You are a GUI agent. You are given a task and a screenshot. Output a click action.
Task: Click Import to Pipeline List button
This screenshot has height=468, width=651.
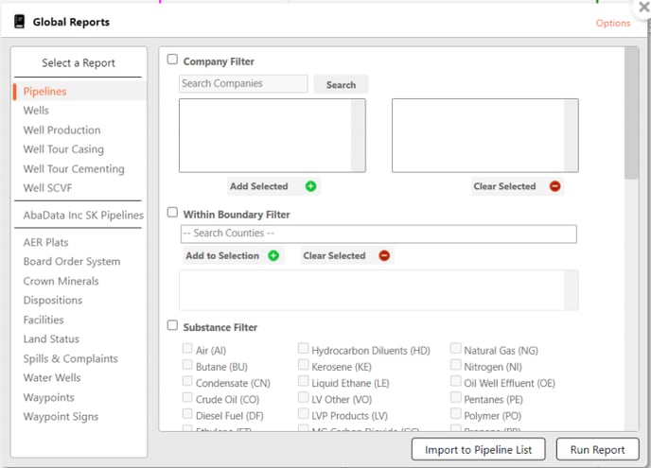coord(478,450)
